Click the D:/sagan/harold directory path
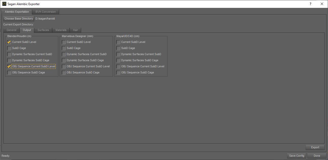This screenshot has height=160, width=328. pyautogui.click(x=45, y=19)
